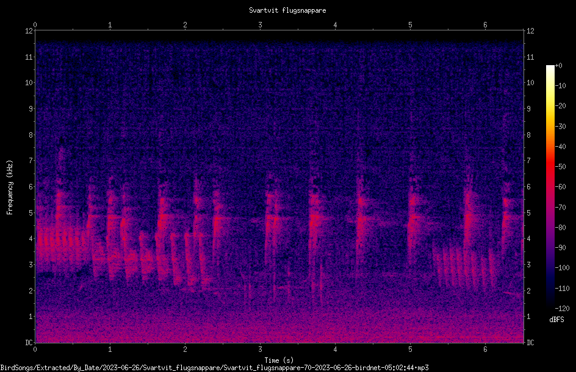Screen dimensions: 576x372
Task: Click the '-110' colorbar value
Action: pos(562,289)
